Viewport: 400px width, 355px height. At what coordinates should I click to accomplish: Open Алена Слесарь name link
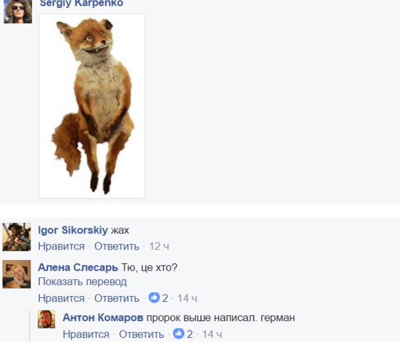[x=78, y=267]
